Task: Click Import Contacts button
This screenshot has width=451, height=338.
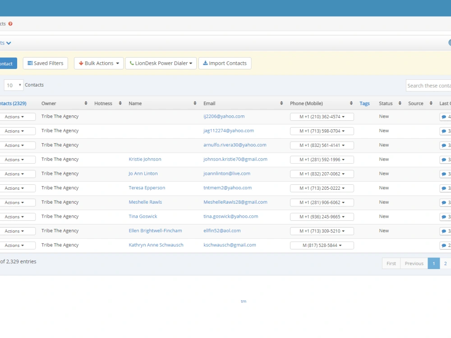Action: (x=225, y=63)
